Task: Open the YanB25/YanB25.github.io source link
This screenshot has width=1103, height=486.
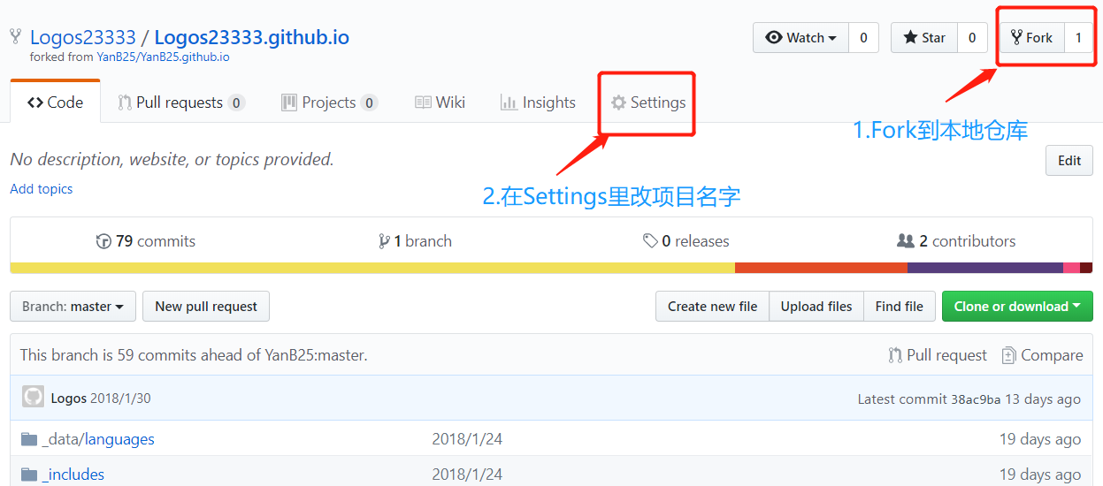Action: pyautogui.click(x=163, y=57)
